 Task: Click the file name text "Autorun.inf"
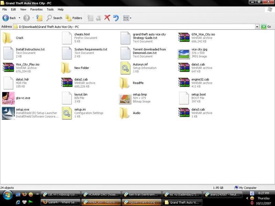(140, 65)
